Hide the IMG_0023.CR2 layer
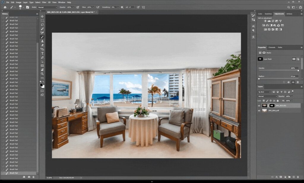 259,106
